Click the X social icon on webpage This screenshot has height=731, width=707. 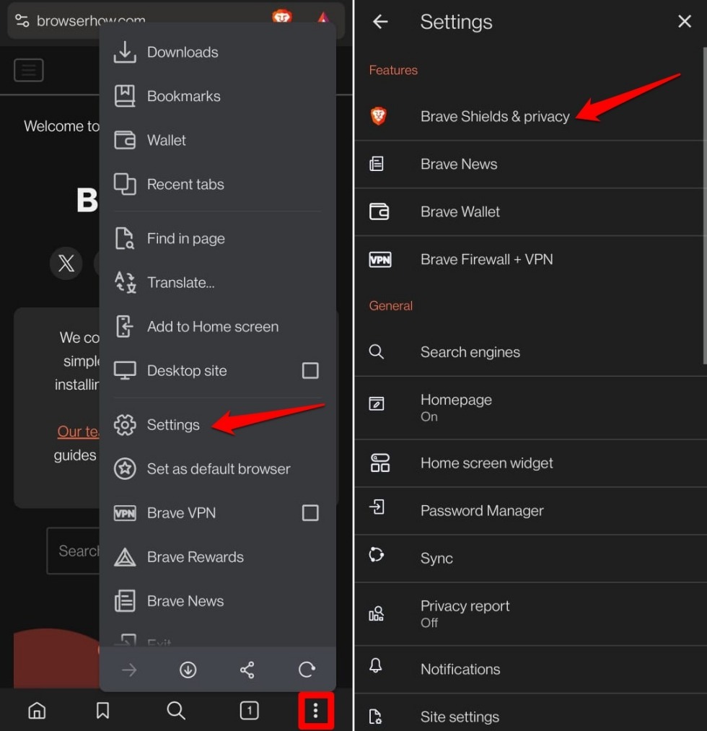click(x=66, y=263)
